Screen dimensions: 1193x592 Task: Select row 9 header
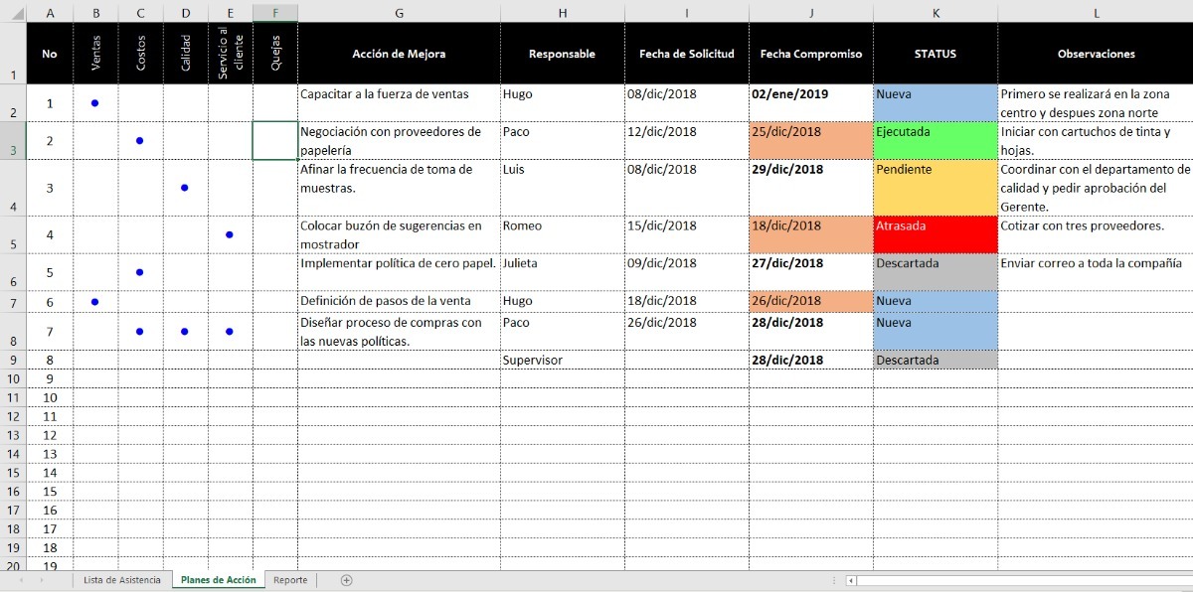coord(12,361)
